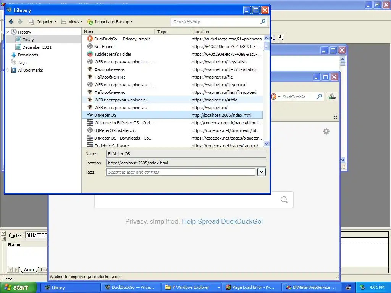Click the Location field with the localhost URL
This screenshot has height=293, width=391.
pos(186,163)
